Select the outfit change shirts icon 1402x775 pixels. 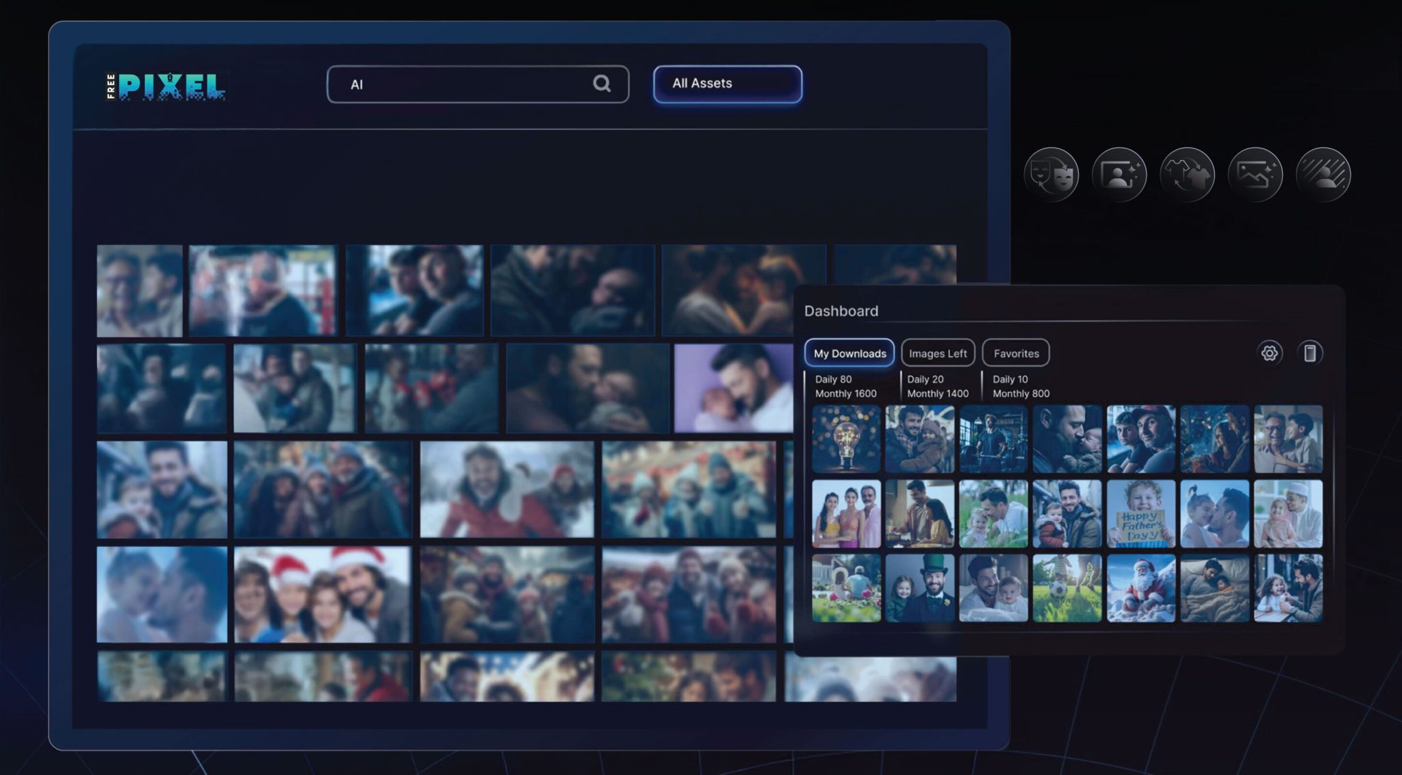(x=1187, y=175)
